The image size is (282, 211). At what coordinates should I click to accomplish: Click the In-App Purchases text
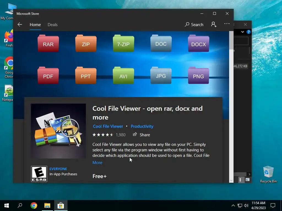[63, 174]
